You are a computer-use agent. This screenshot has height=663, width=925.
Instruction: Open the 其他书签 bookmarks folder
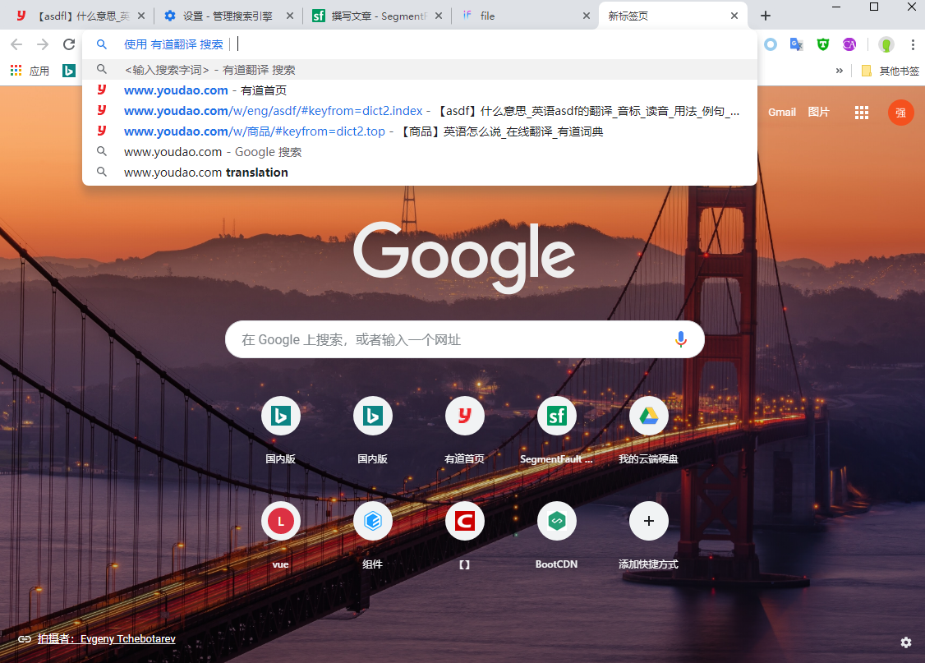point(890,71)
